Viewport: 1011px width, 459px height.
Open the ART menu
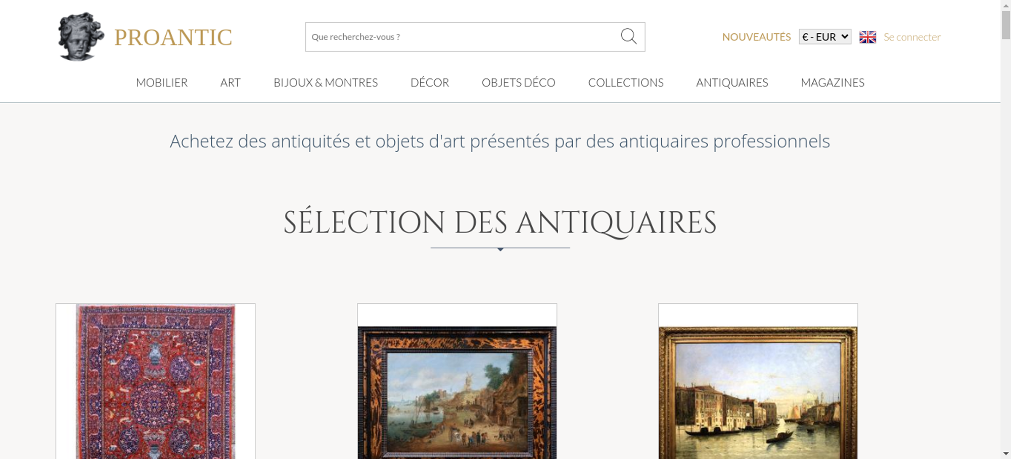click(x=231, y=82)
